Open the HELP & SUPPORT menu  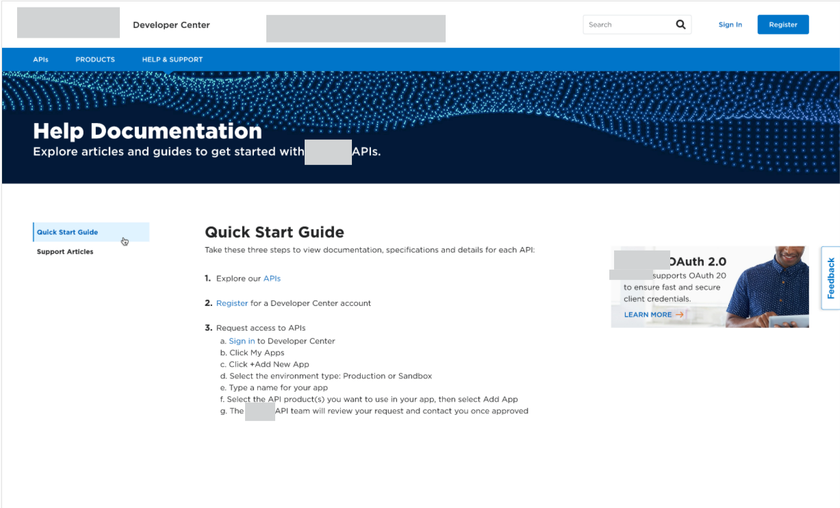(173, 60)
